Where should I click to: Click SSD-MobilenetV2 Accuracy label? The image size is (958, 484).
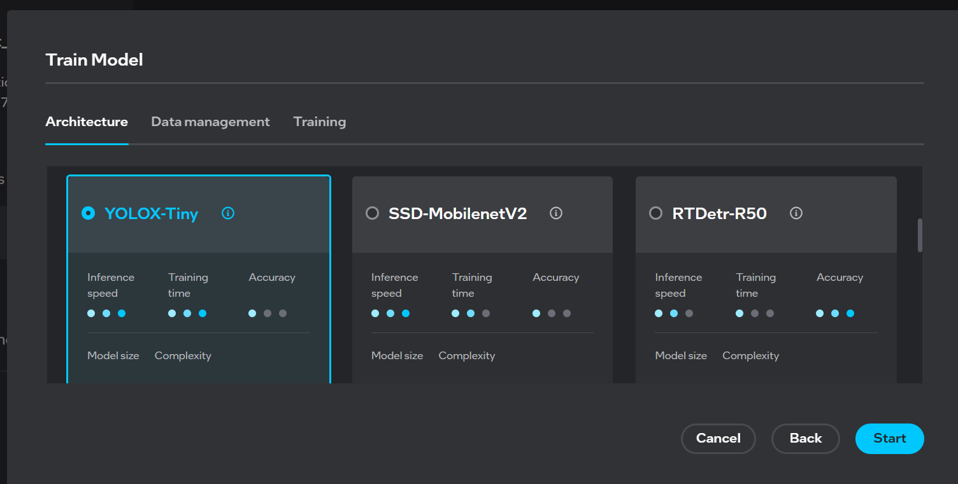(x=556, y=278)
